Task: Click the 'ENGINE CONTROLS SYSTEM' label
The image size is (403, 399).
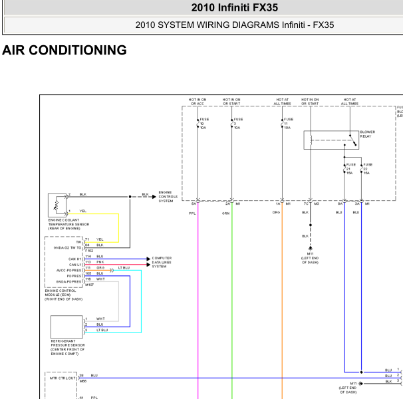Action: click(168, 197)
